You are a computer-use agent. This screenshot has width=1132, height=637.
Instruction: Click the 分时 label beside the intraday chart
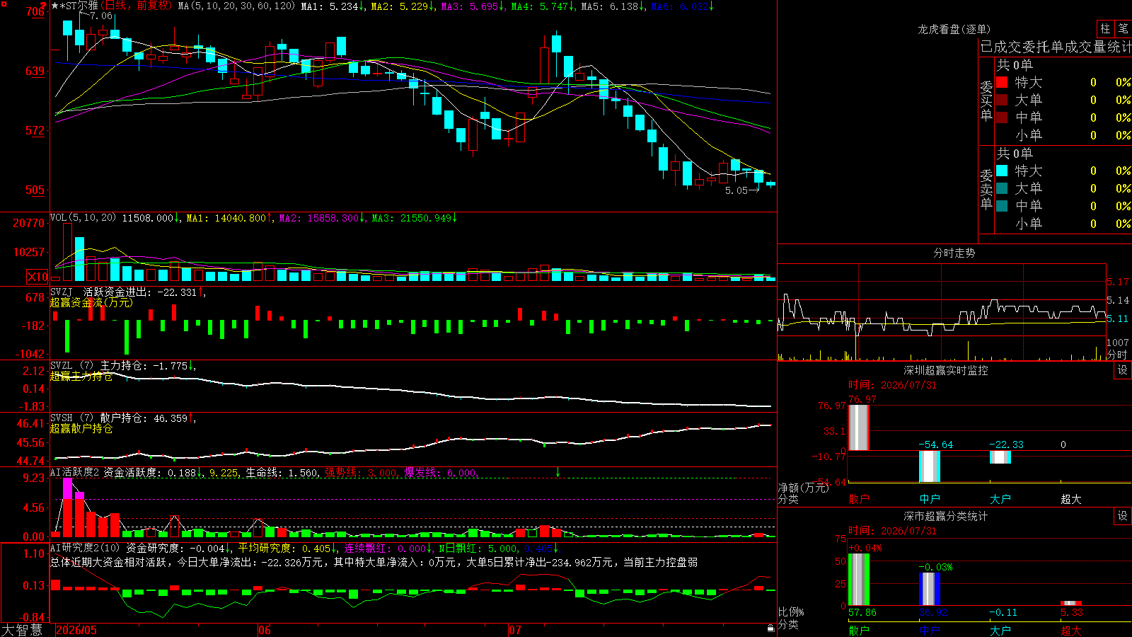click(1117, 354)
